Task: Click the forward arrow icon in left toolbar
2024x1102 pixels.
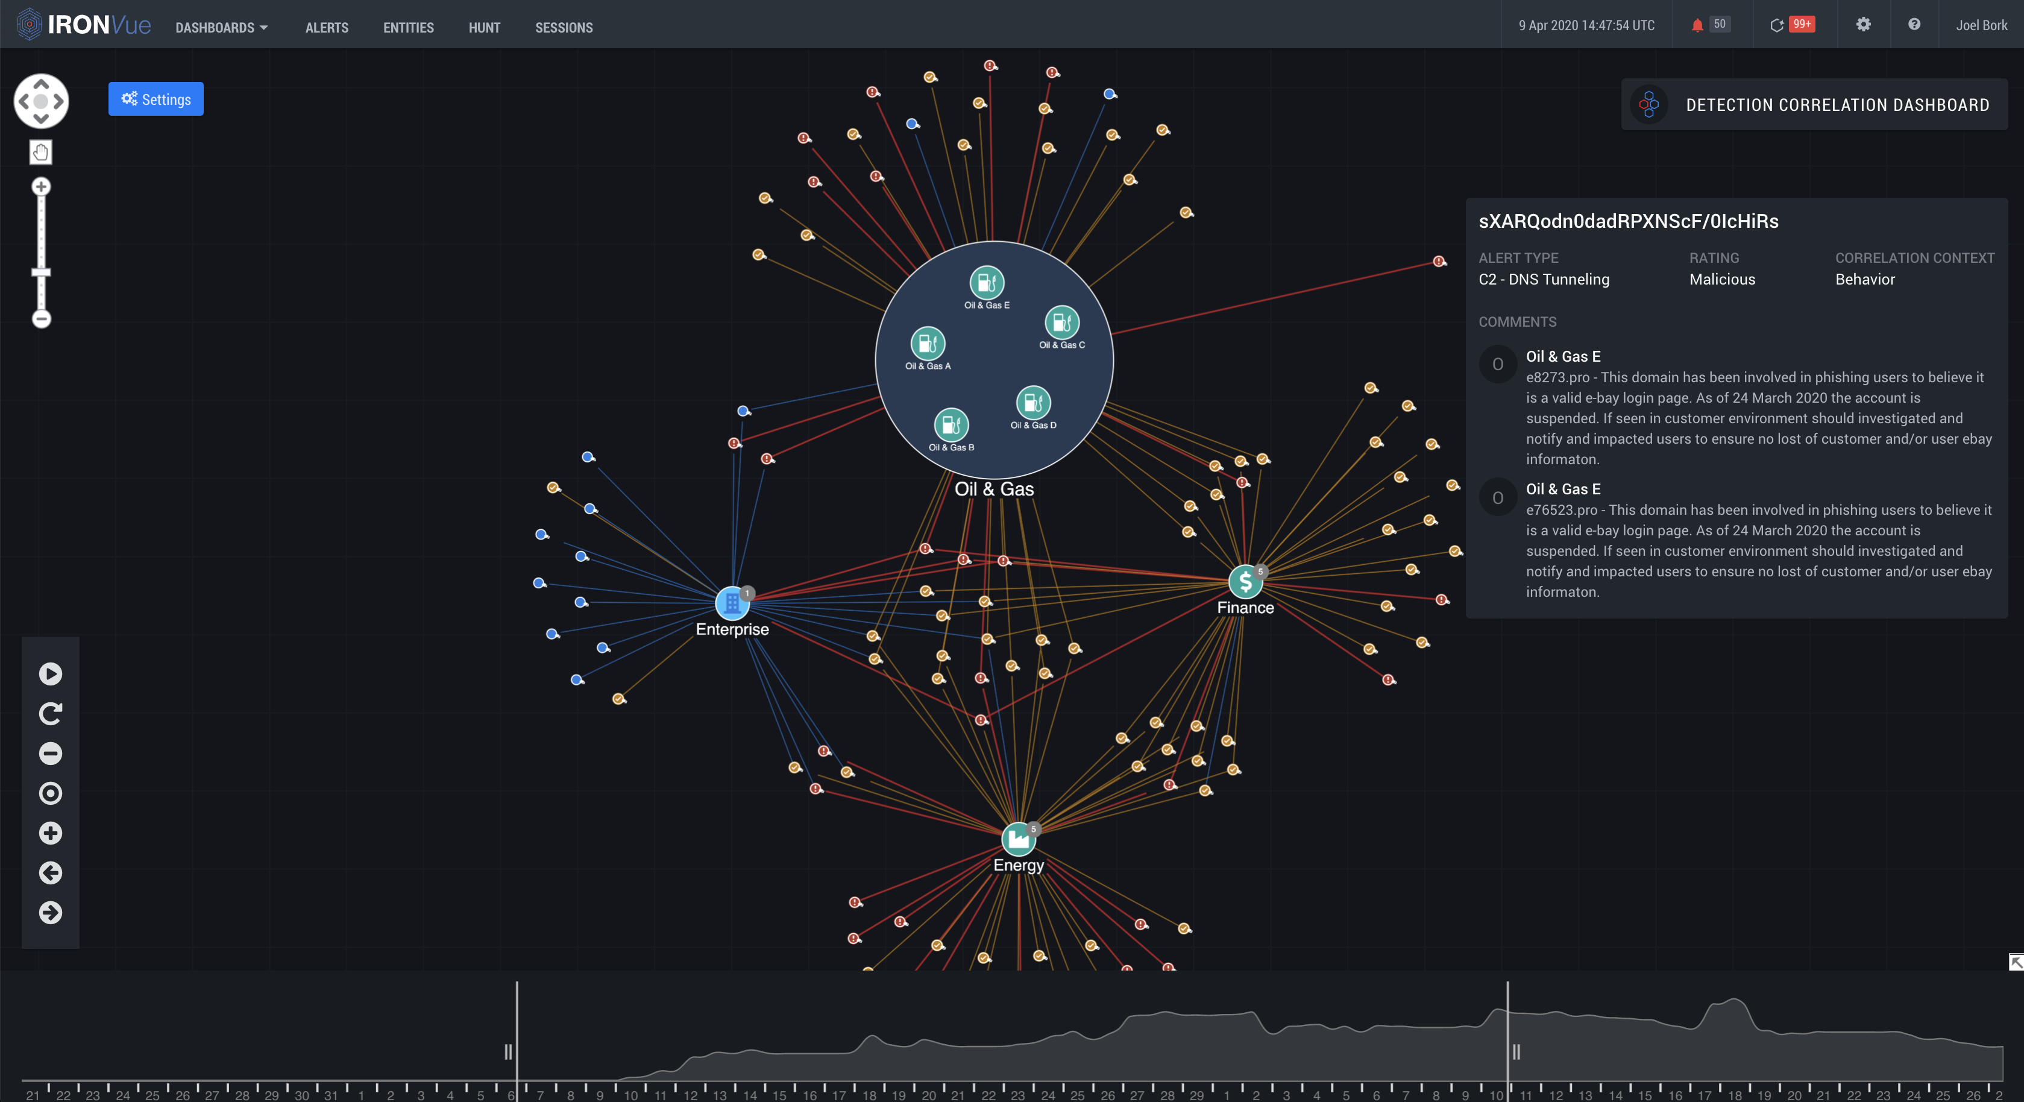Action: [x=50, y=913]
